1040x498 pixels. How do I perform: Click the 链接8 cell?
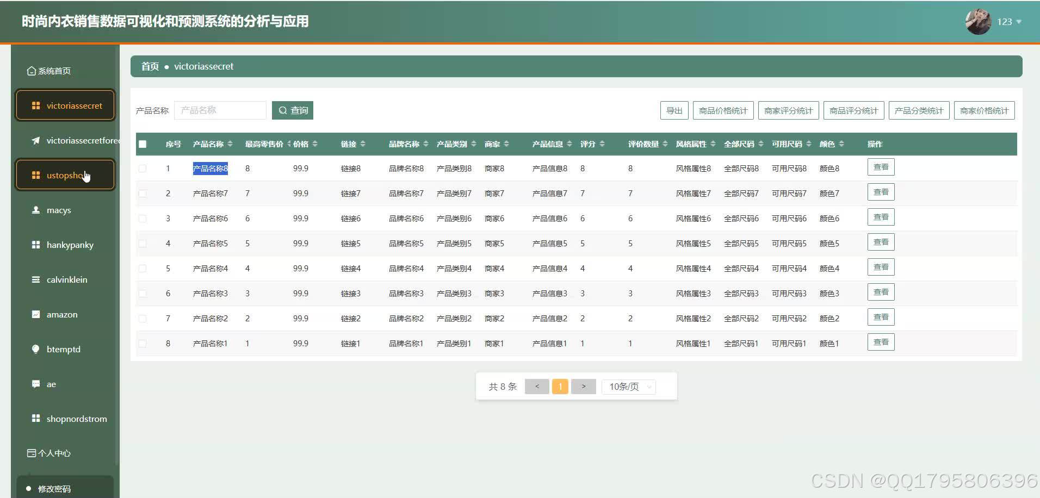click(x=351, y=169)
